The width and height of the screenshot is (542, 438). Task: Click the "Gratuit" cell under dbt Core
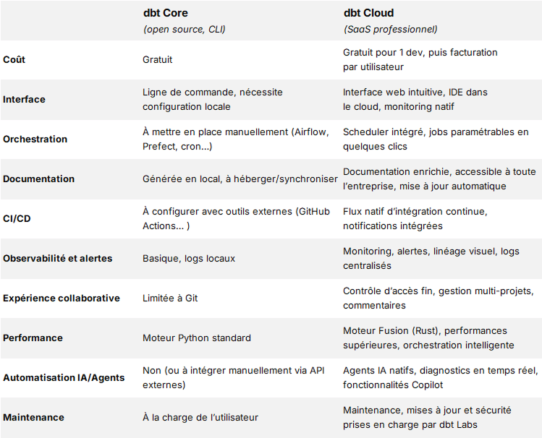[x=158, y=59]
